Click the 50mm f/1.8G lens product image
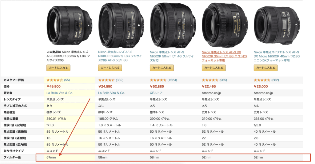This screenshot has width=315, height=164. point(121,25)
